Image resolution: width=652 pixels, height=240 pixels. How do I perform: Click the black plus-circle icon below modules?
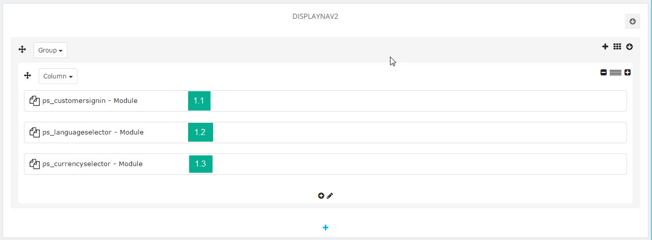click(321, 195)
